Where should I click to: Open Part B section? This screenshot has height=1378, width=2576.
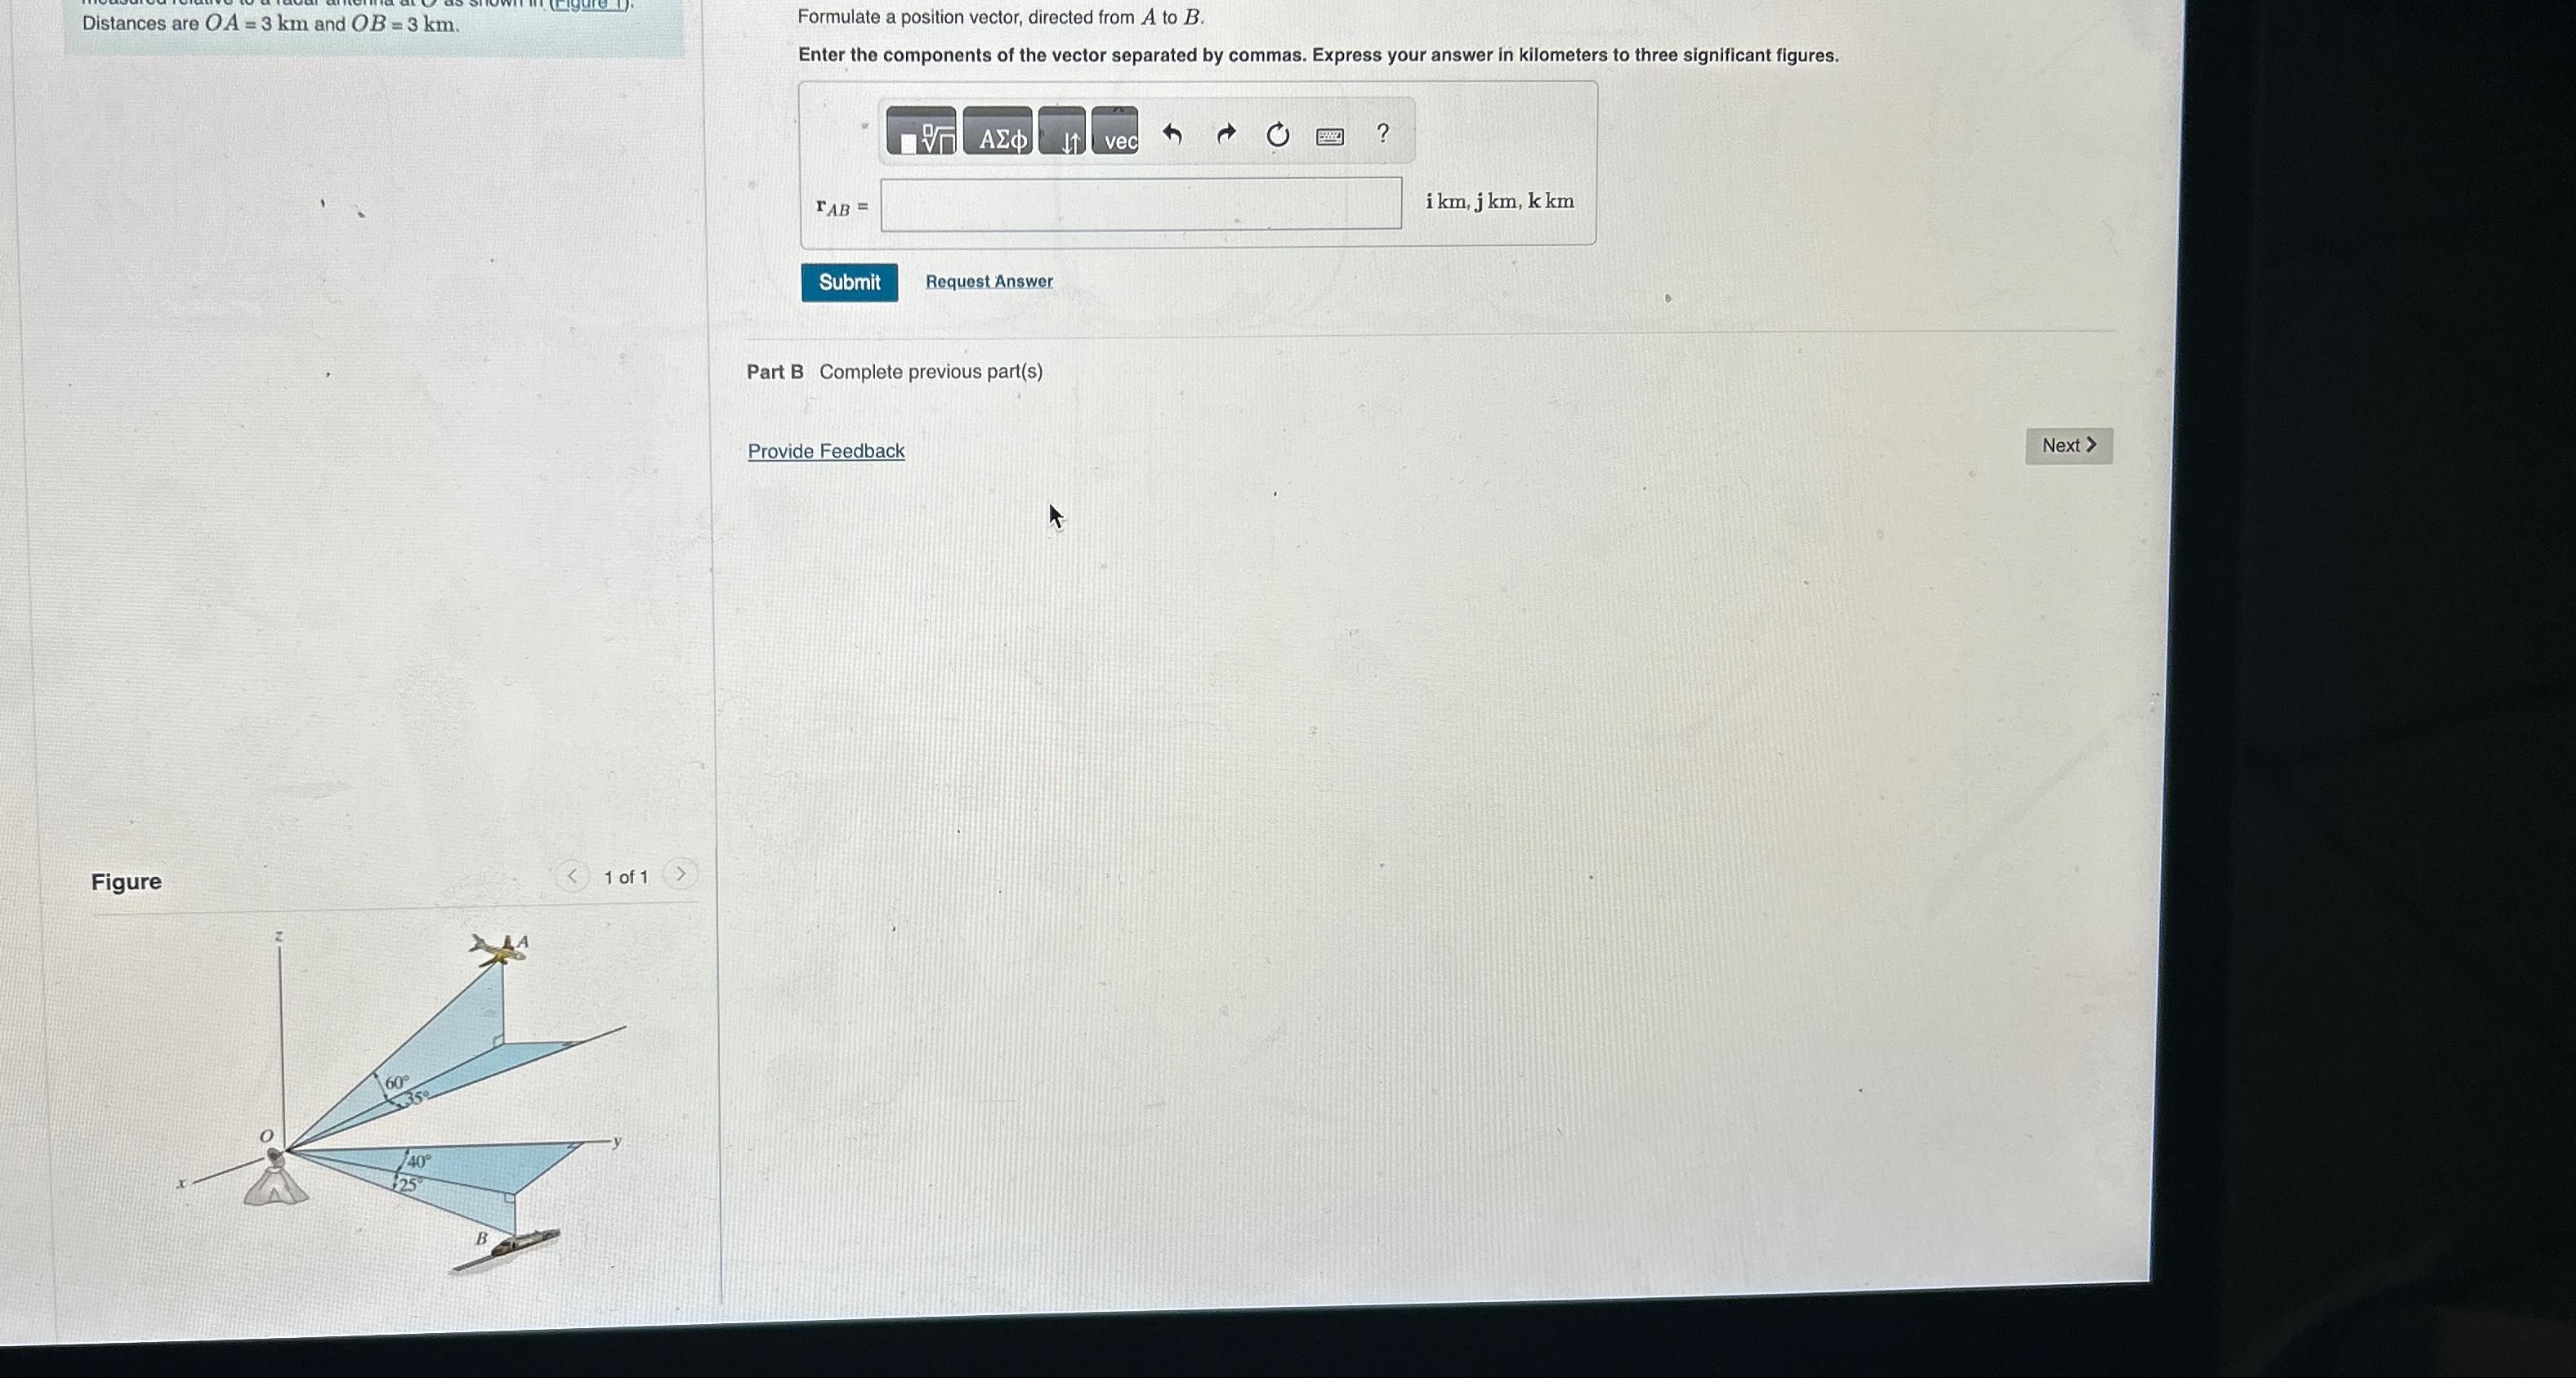click(x=774, y=369)
